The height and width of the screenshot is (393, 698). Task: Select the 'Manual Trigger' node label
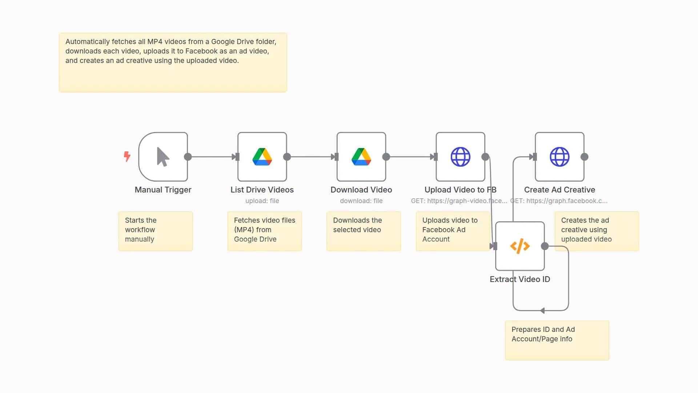(x=163, y=190)
